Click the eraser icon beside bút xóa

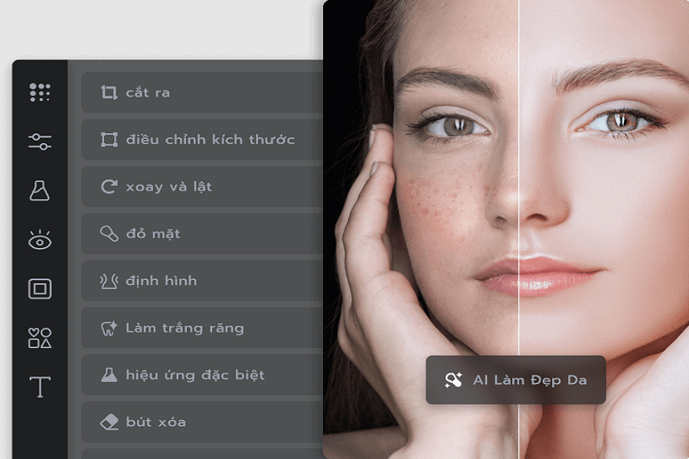pyautogui.click(x=109, y=422)
